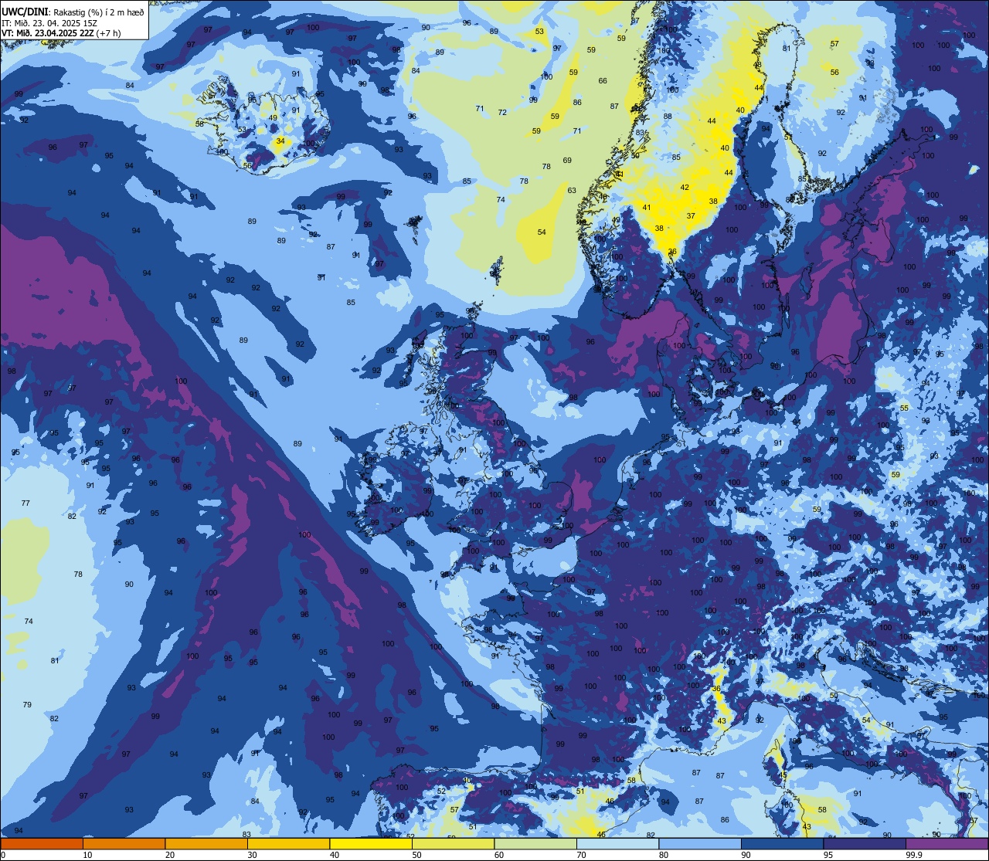The width and height of the screenshot is (989, 861).
Task: Click the legend tick label '10'
Action: (x=87, y=855)
